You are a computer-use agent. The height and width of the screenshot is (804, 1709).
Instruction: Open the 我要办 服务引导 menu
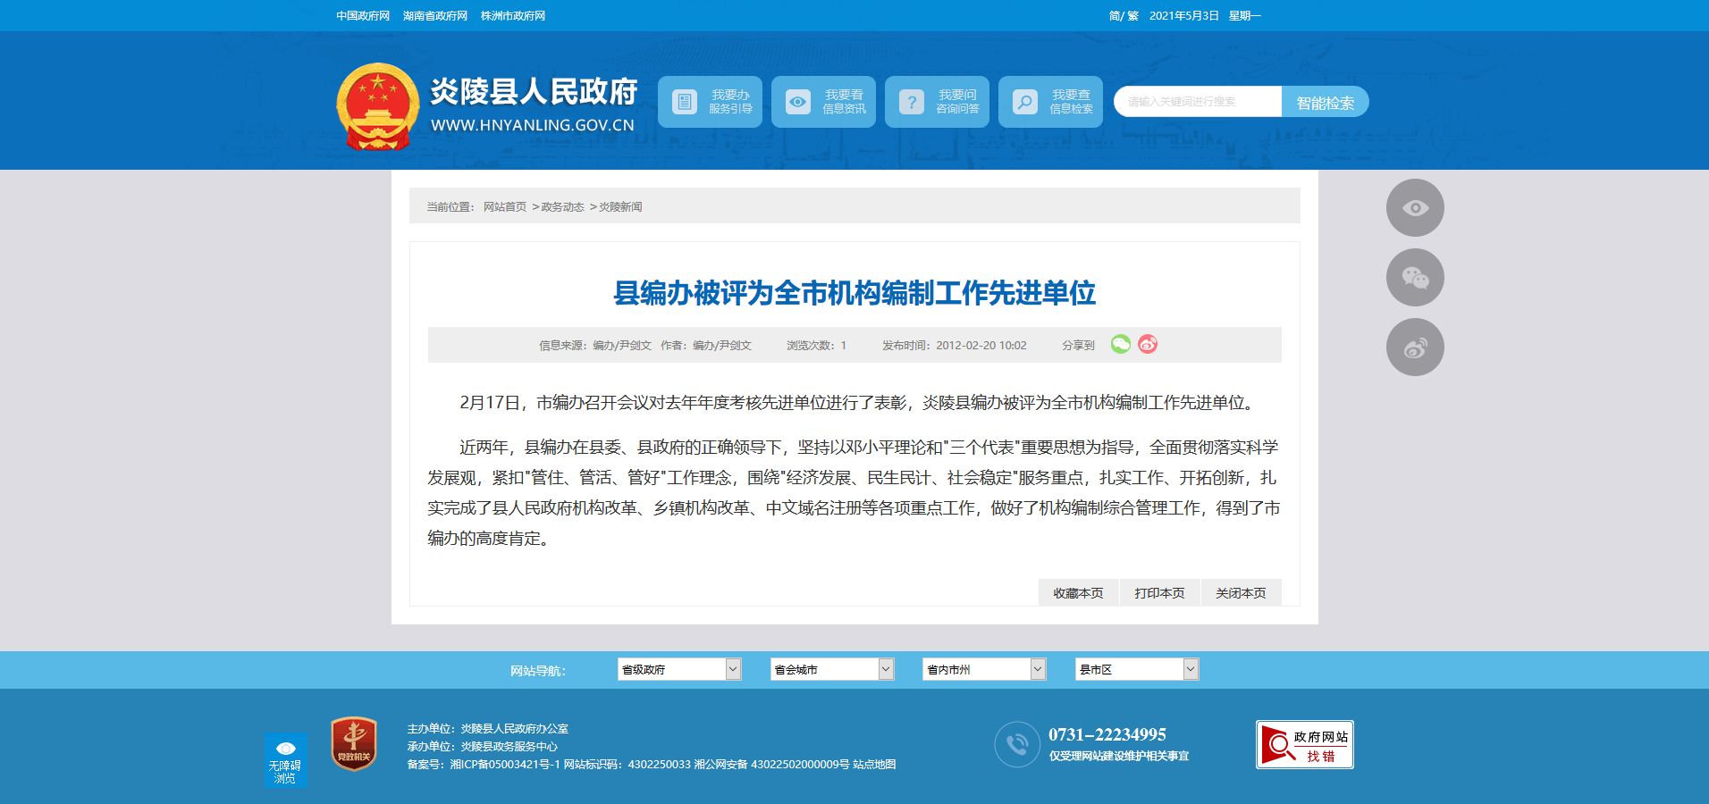(x=710, y=102)
